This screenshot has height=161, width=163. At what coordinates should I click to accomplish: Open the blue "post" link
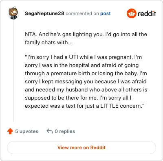point(106,13)
